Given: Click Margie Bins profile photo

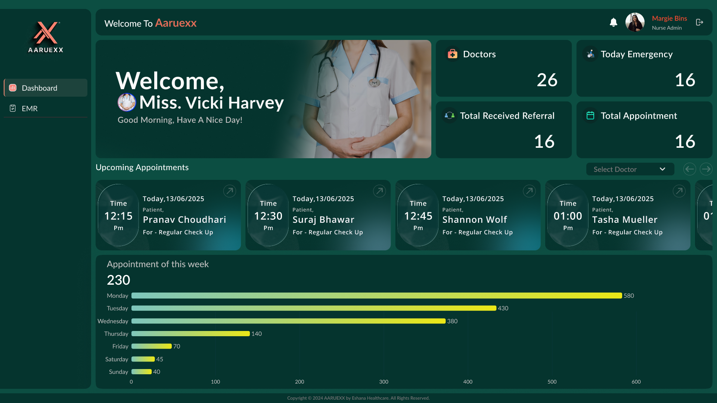Looking at the screenshot, I should pos(635,22).
